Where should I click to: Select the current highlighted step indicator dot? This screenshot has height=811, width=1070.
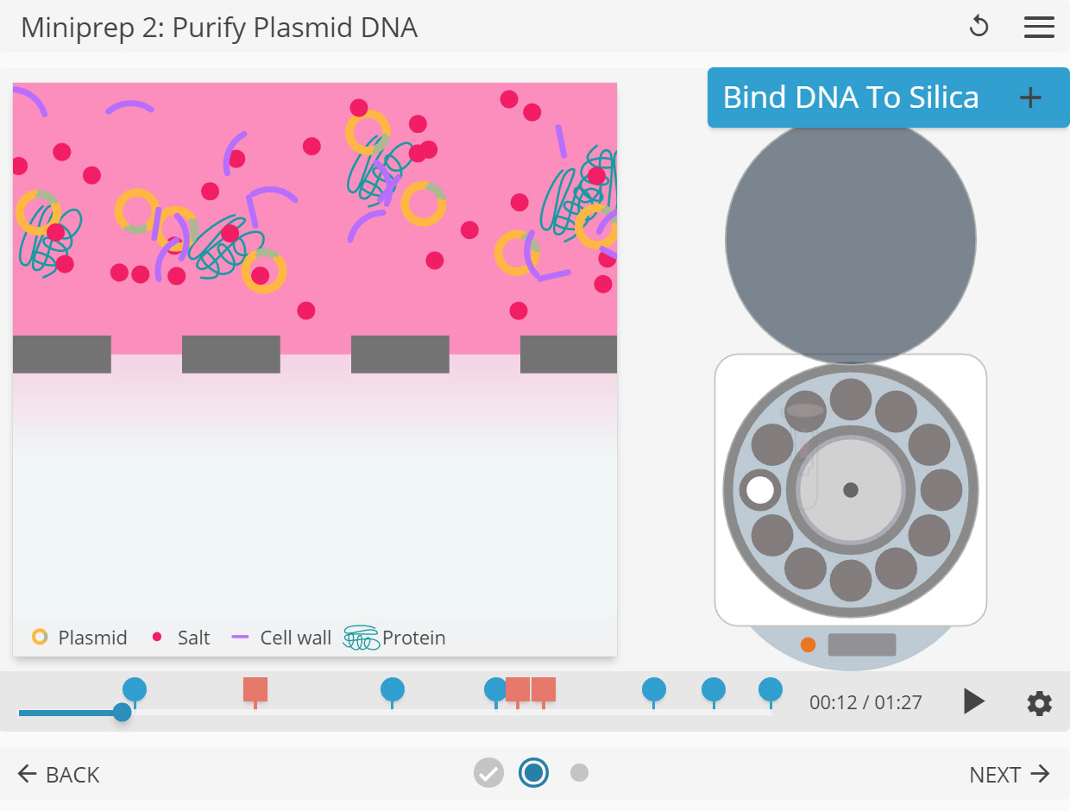coord(533,772)
